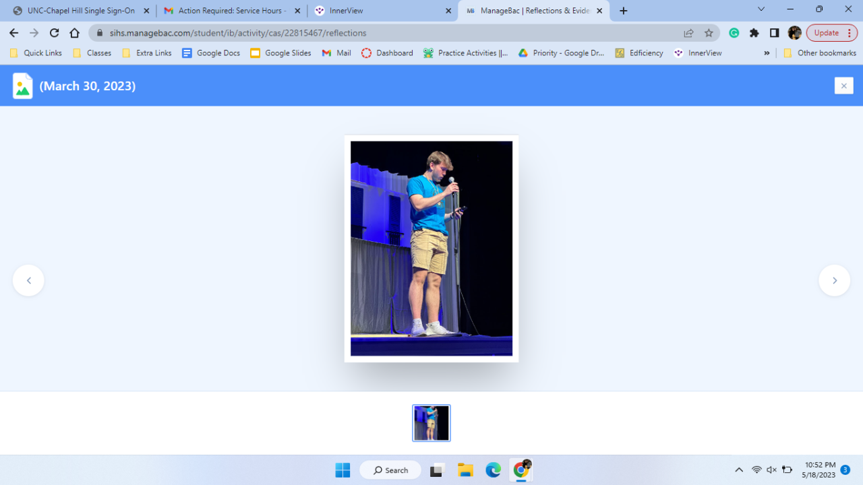Viewport: 863px width, 485px height.
Task: Open the Windows Start menu
Action: pyautogui.click(x=343, y=470)
